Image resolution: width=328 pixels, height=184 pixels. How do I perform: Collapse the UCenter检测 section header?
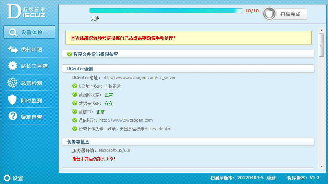(x=188, y=68)
